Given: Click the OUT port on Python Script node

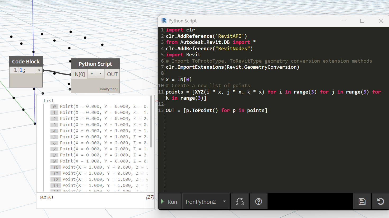Looking at the screenshot, I should [x=112, y=74].
